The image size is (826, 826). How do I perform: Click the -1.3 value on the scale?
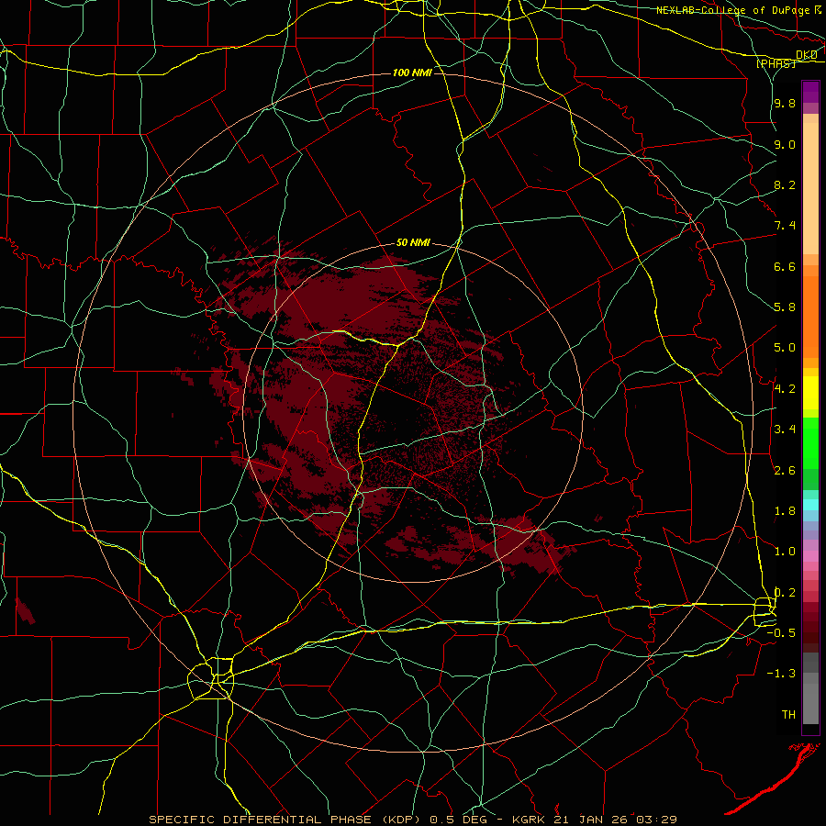(x=781, y=674)
